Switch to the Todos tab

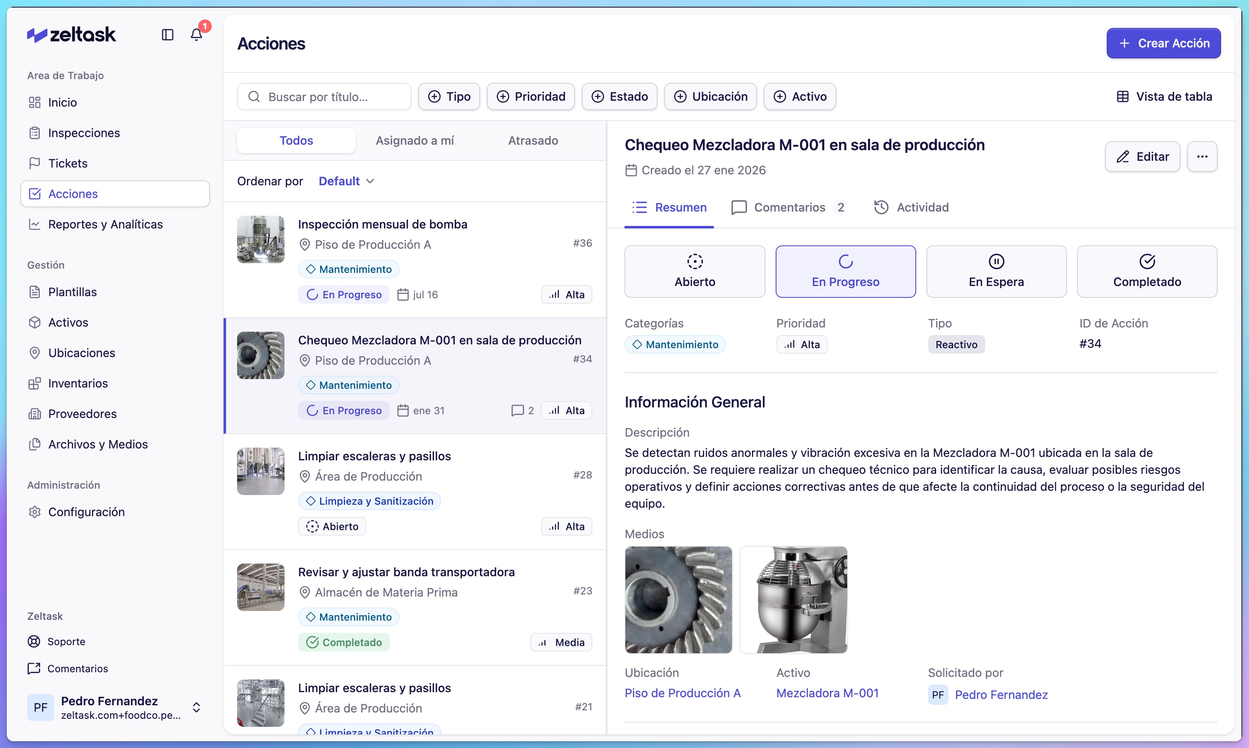296,140
